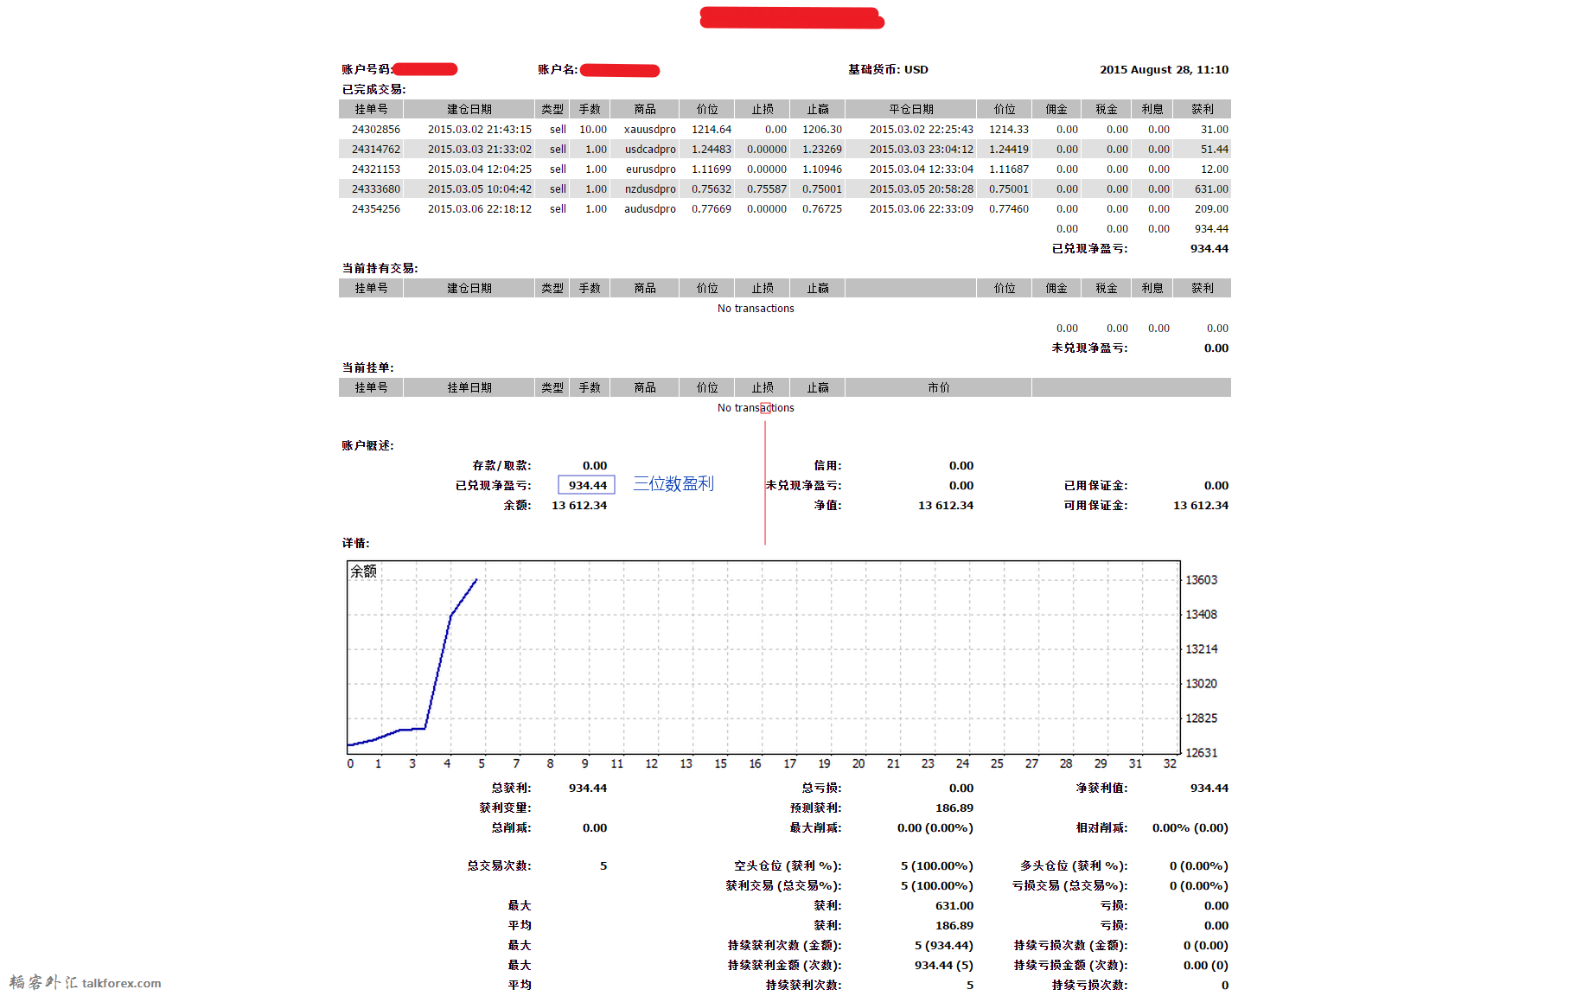Click close price 0.77460
Screen dimensions: 1570x996
click(x=1008, y=209)
